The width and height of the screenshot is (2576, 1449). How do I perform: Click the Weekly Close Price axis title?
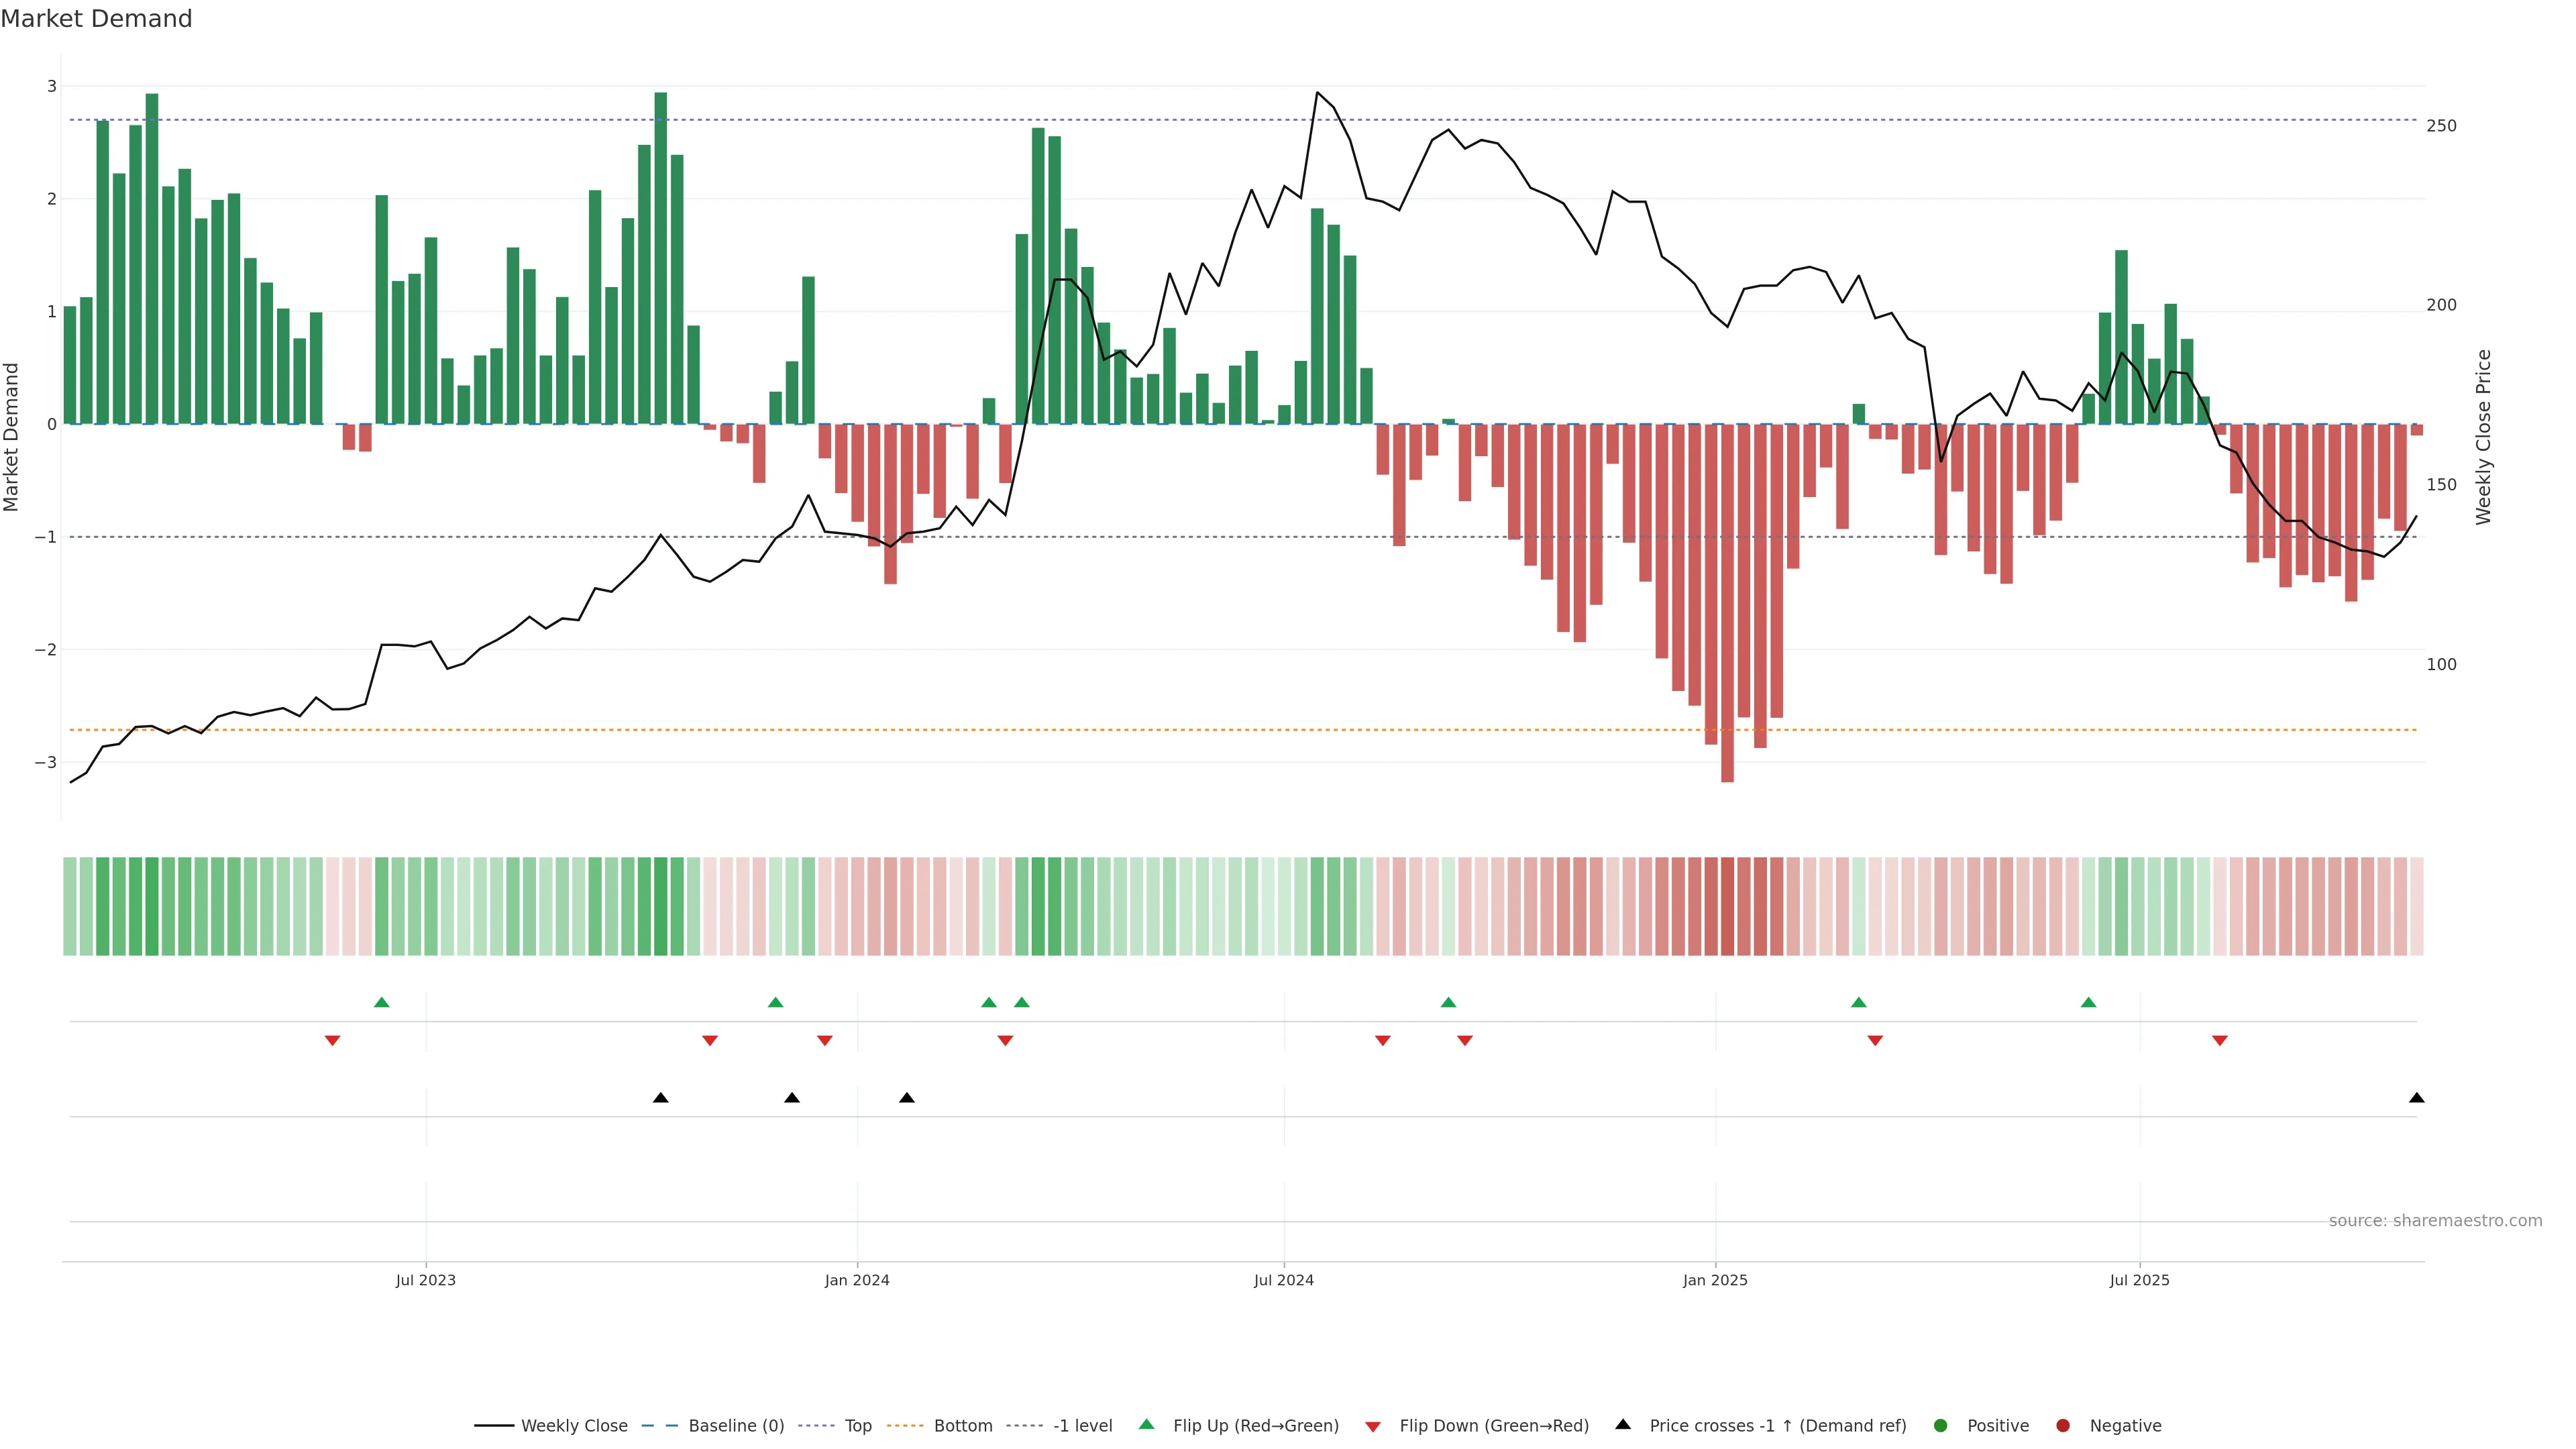point(2484,437)
